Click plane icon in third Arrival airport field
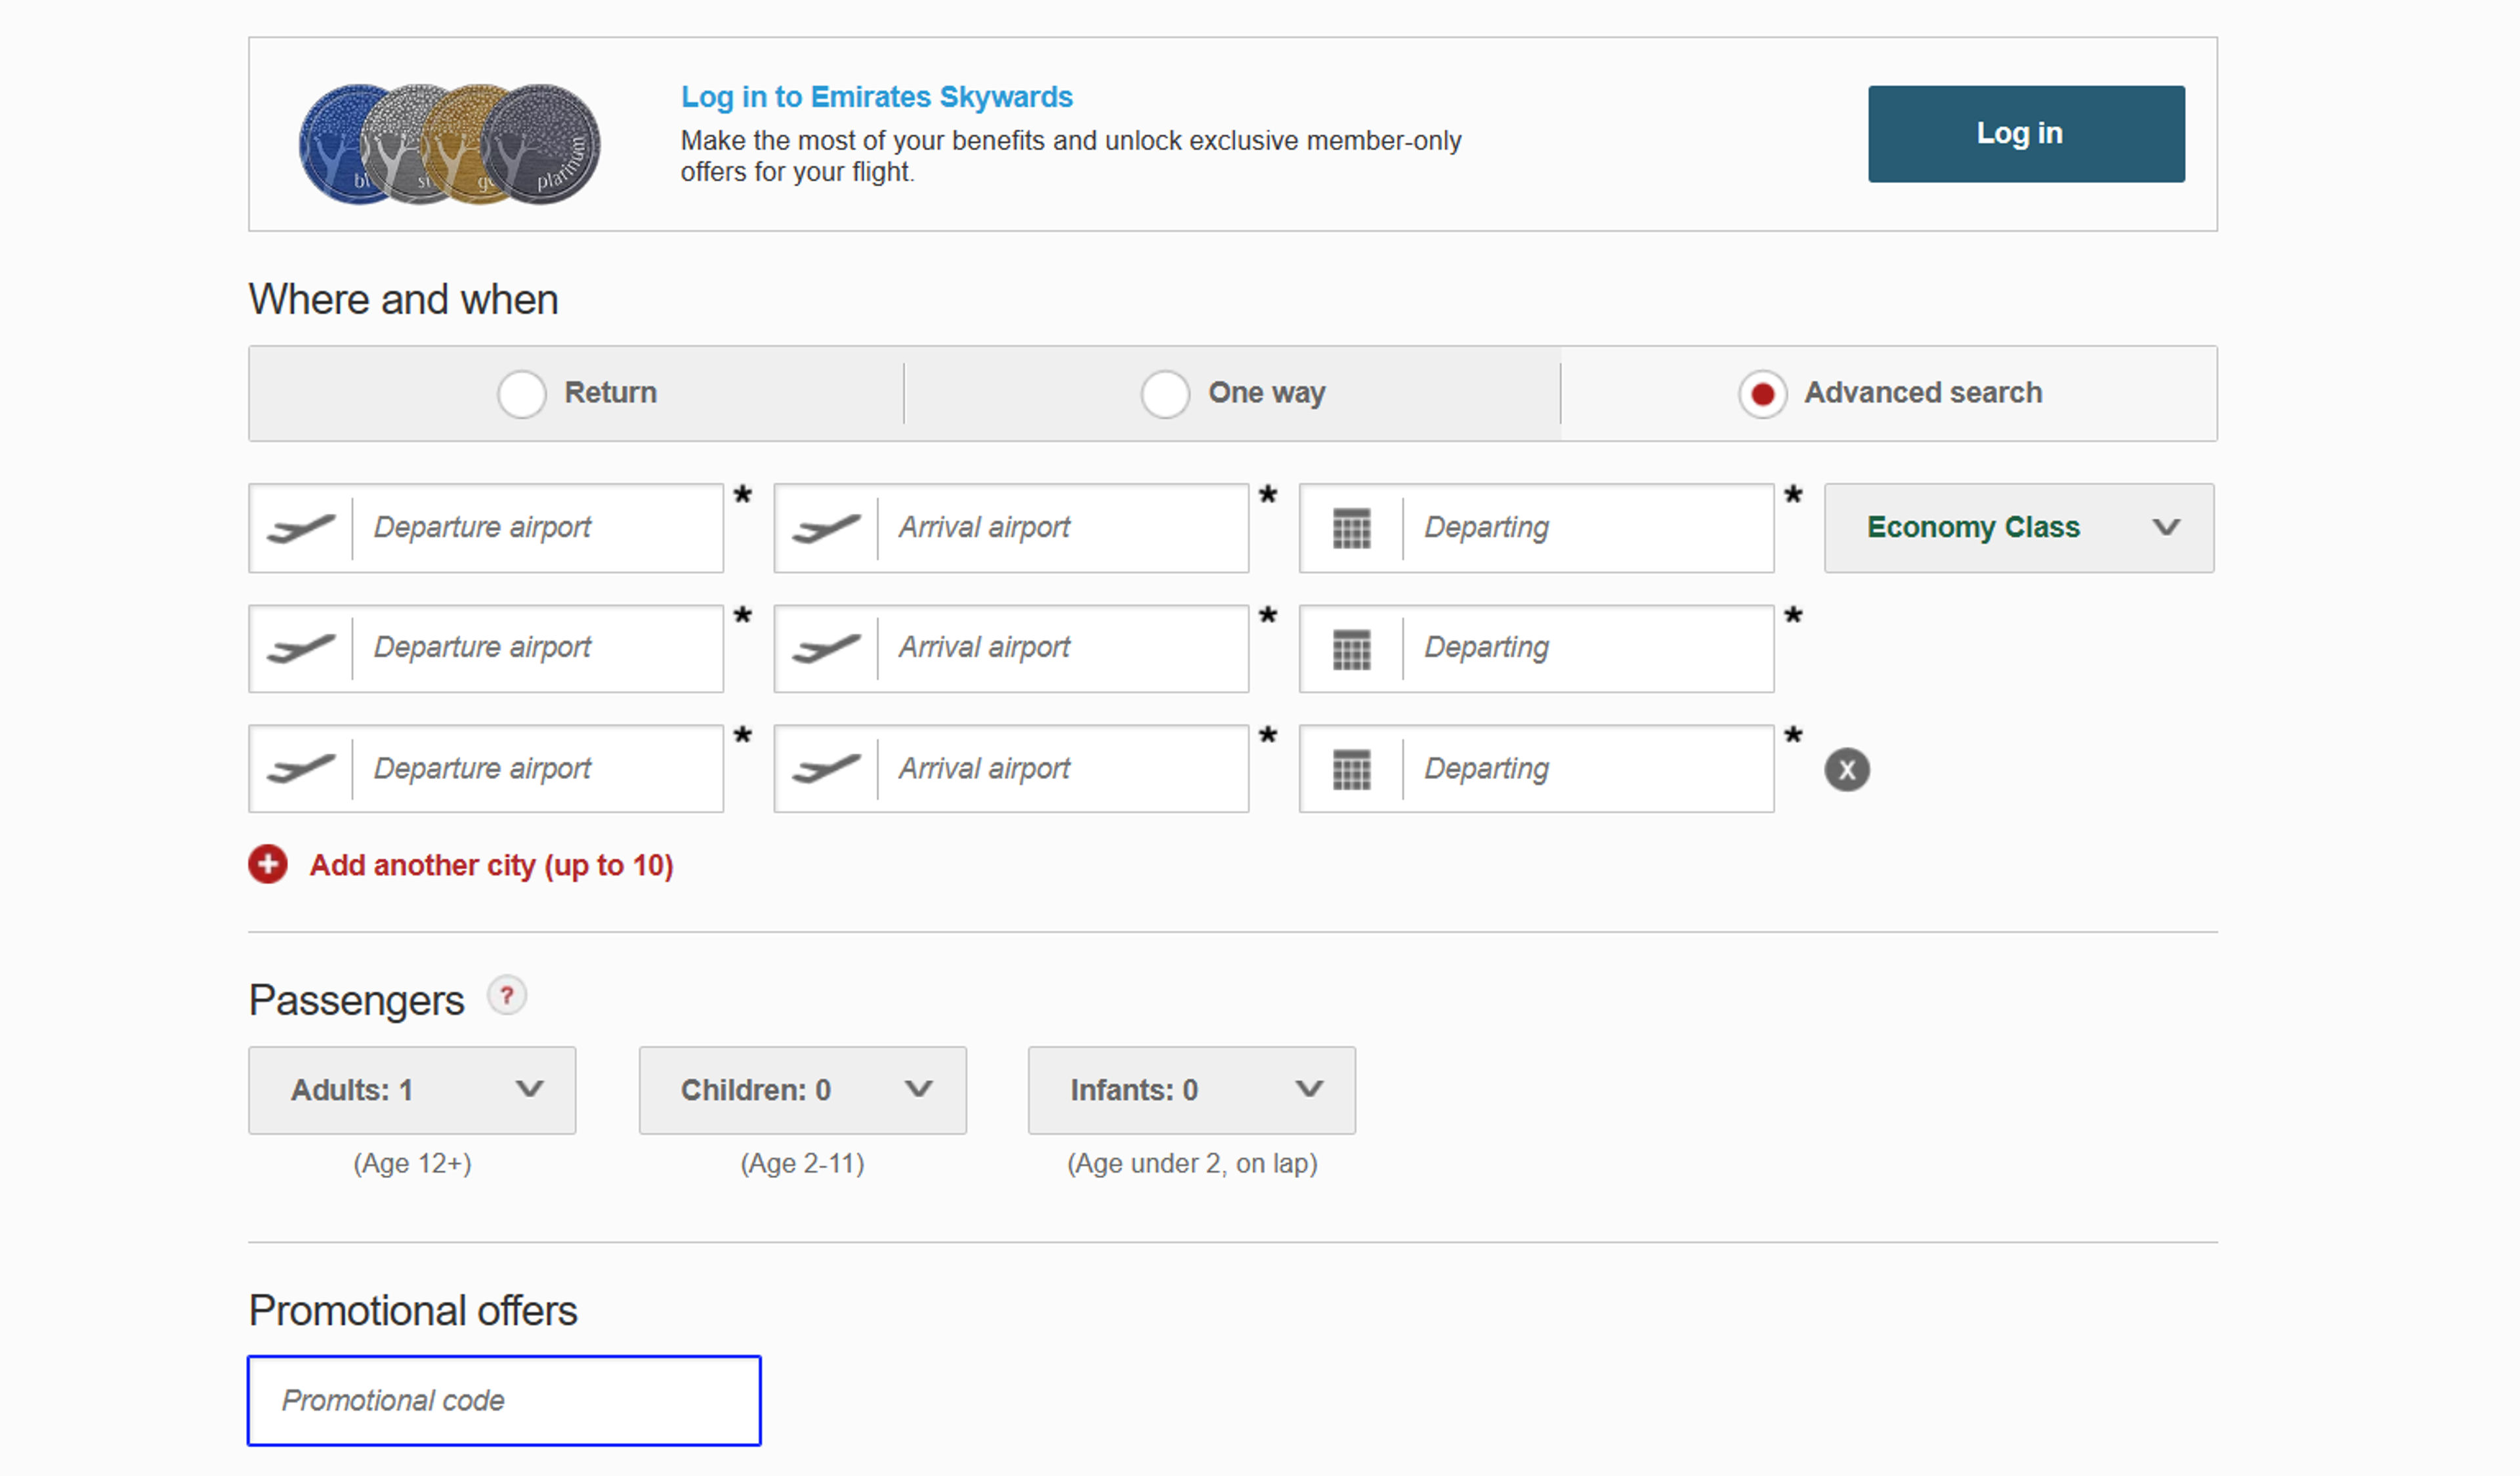2520x1476 pixels. (x=826, y=769)
